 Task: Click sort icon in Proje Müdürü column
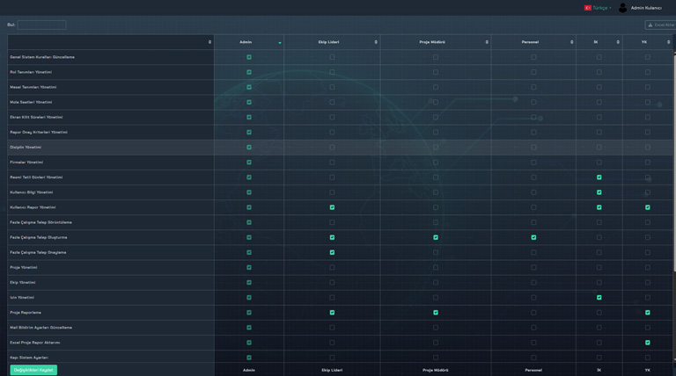(487, 42)
